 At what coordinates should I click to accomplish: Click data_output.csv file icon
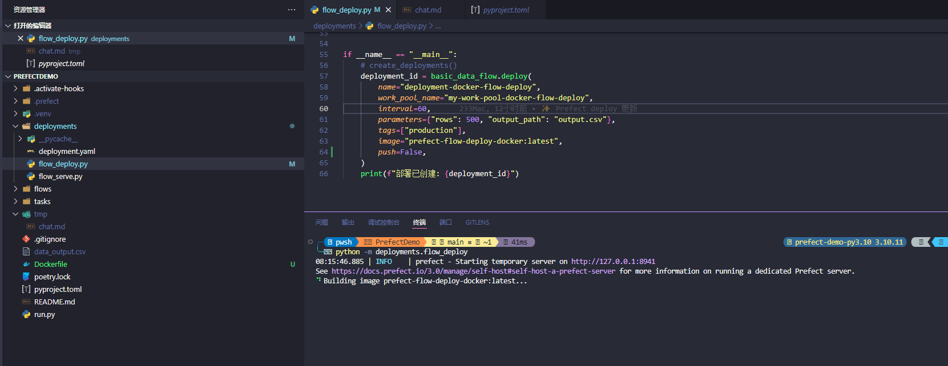(26, 251)
